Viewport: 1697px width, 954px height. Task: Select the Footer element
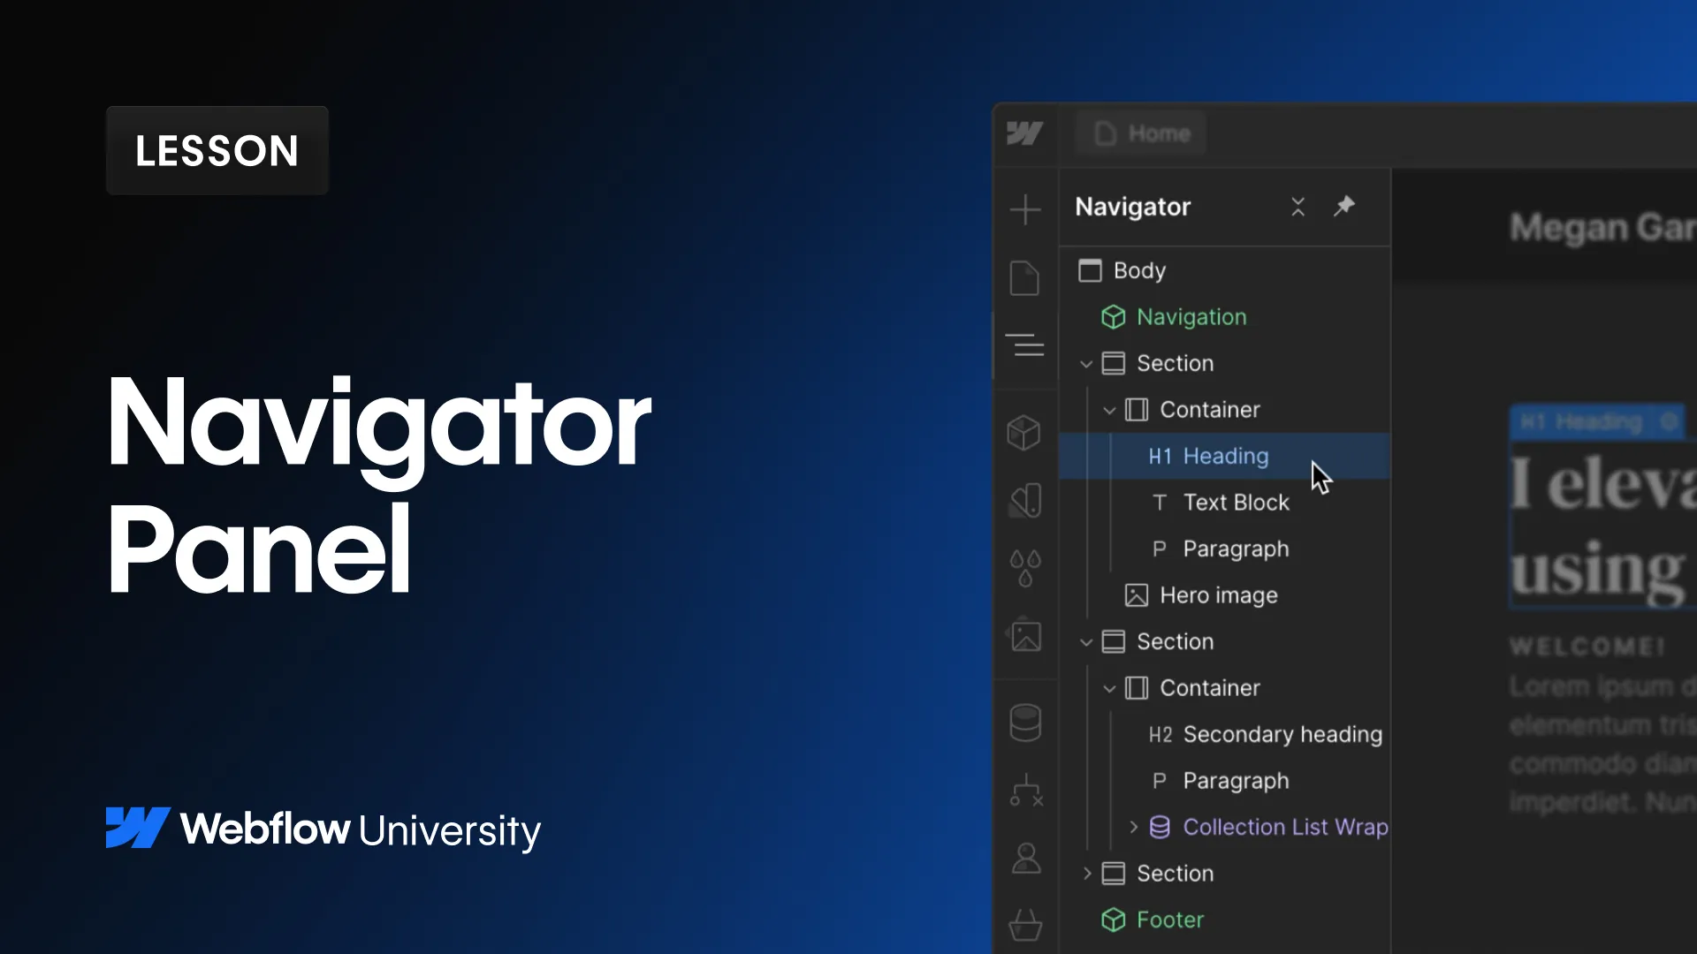[x=1170, y=920]
